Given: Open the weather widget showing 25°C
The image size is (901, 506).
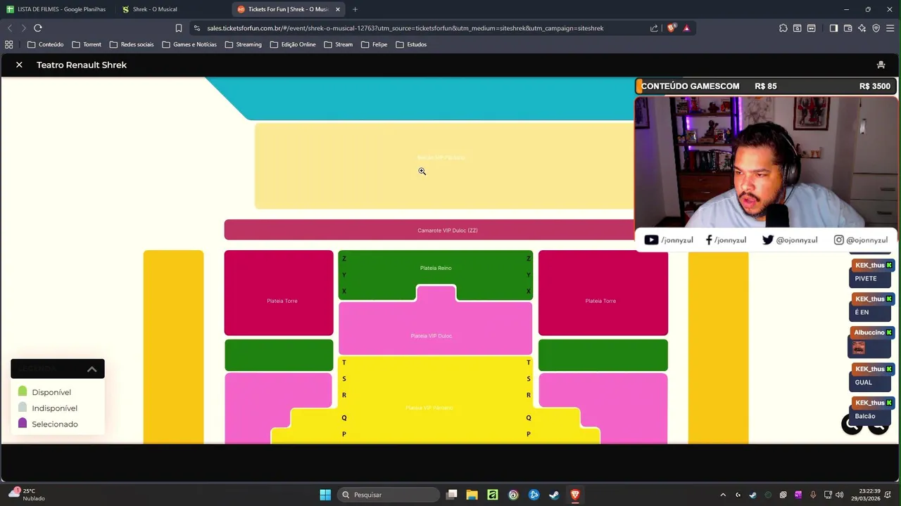Looking at the screenshot, I should coord(27,495).
